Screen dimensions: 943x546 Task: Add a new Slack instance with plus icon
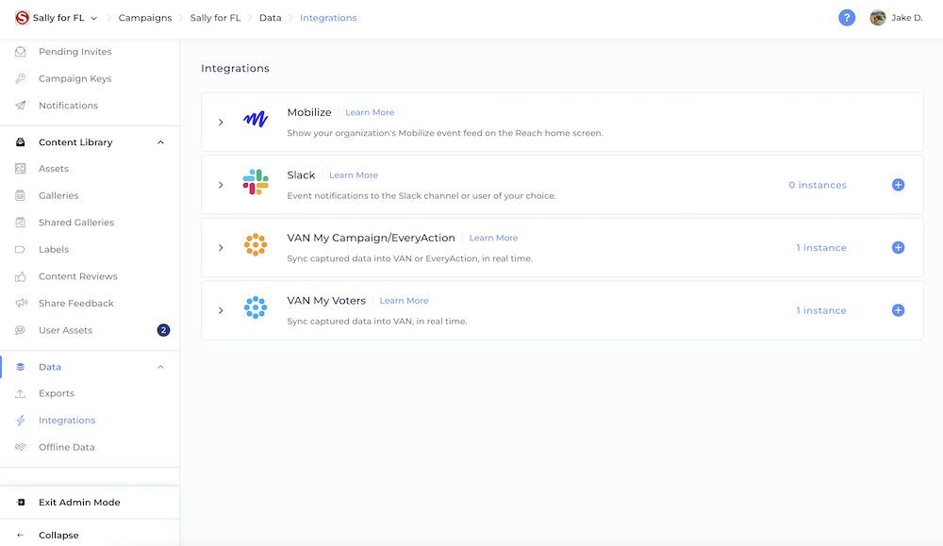pyautogui.click(x=898, y=185)
